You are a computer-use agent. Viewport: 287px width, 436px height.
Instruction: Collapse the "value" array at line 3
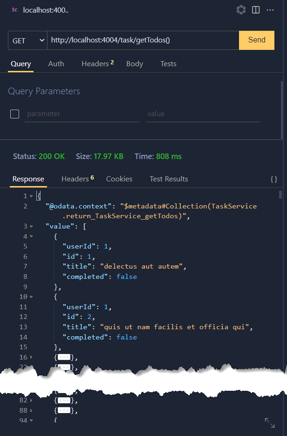point(31,226)
